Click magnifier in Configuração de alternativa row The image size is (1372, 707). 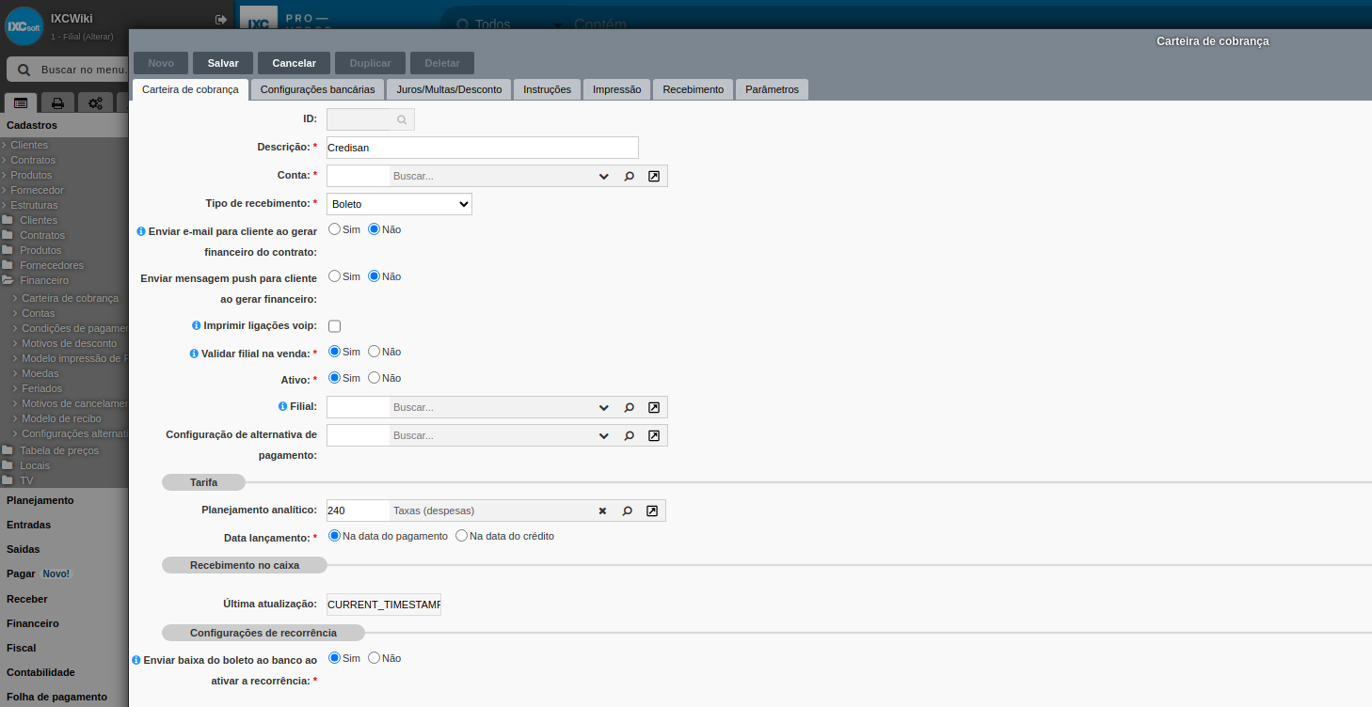pyautogui.click(x=629, y=435)
